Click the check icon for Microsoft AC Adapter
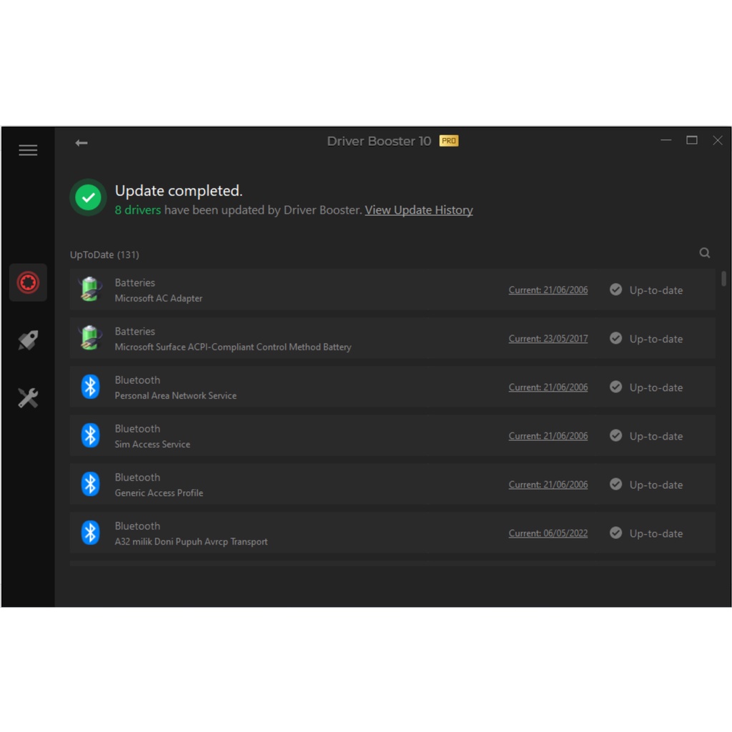732x732 pixels. coord(615,290)
